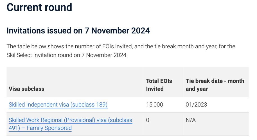Open the Skilled Work Regional (Provisional) visa link
This screenshot has height=140, width=257.
coord(70,120)
